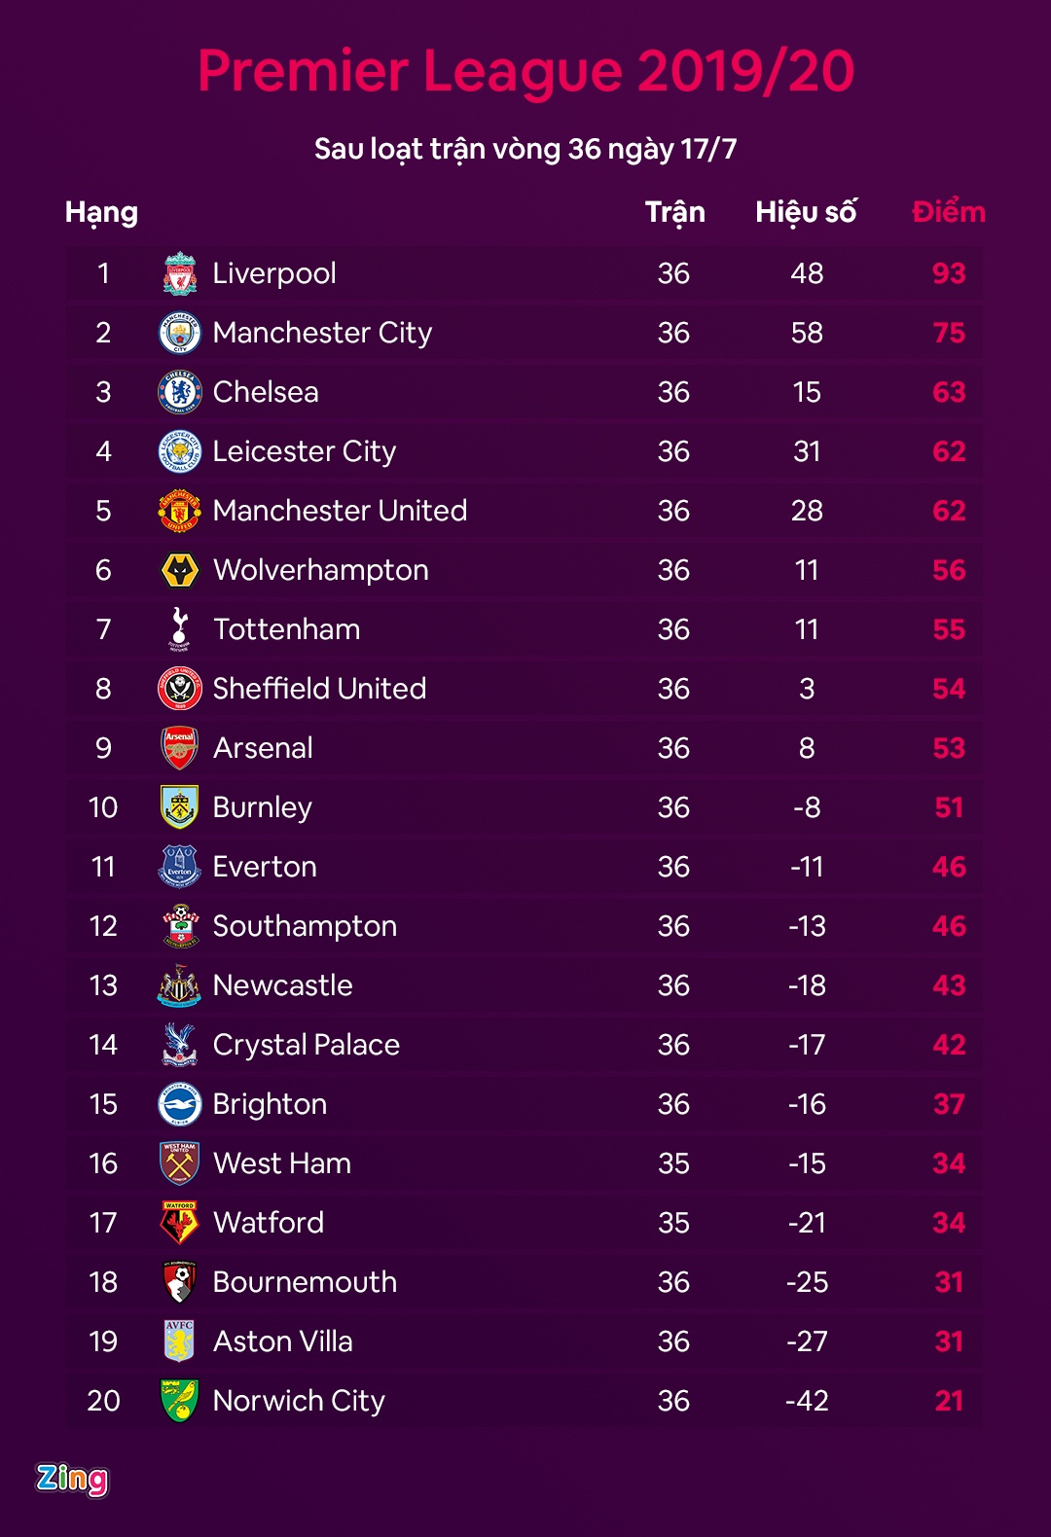Click the Arsenal cannon badge
Viewport: 1051px width, 1537px height.
(x=180, y=748)
